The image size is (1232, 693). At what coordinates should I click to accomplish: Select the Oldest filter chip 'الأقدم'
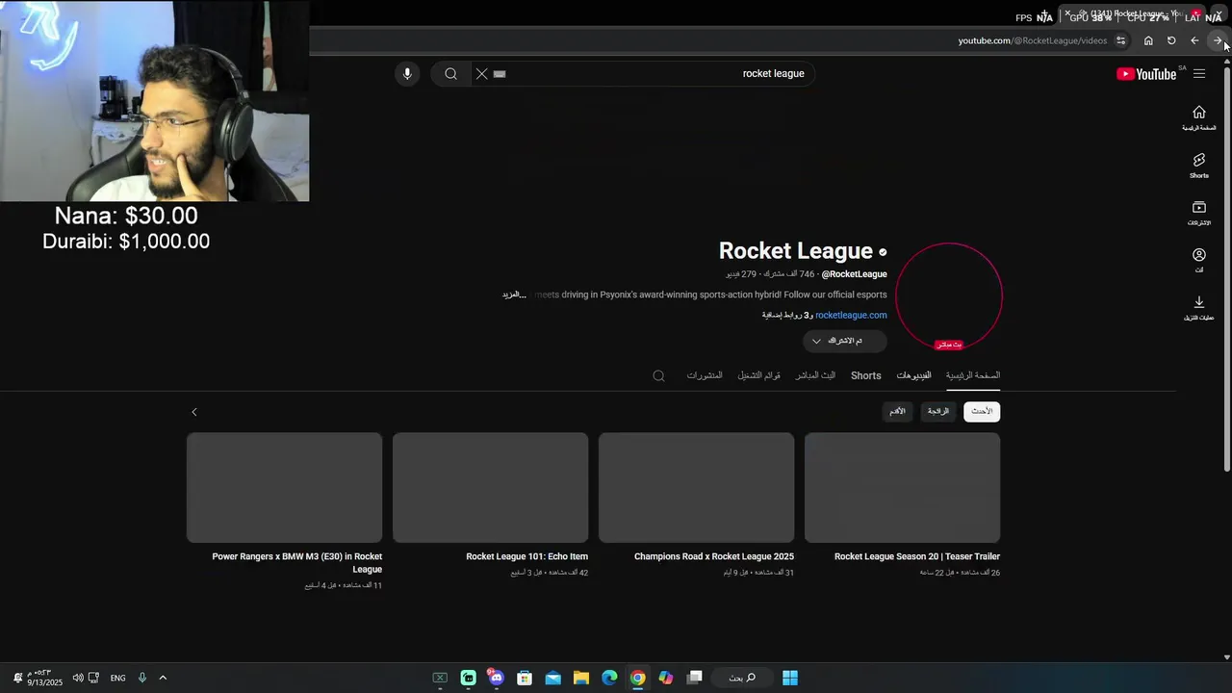click(x=897, y=411)
